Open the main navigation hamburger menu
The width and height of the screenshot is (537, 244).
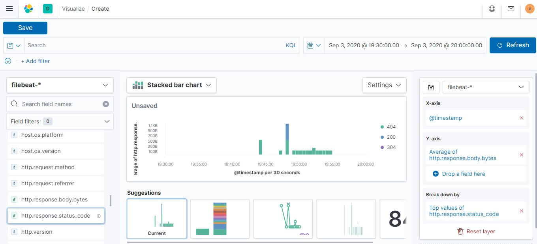pos(9,9)
